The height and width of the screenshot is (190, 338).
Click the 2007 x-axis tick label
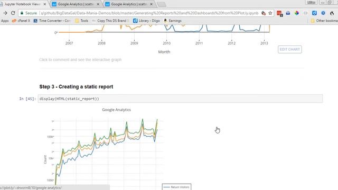pos(69,43)
